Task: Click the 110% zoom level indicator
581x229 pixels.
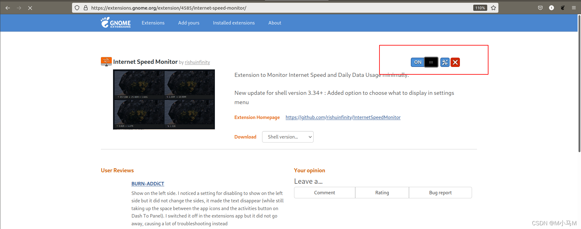Action: click(480, 8)
